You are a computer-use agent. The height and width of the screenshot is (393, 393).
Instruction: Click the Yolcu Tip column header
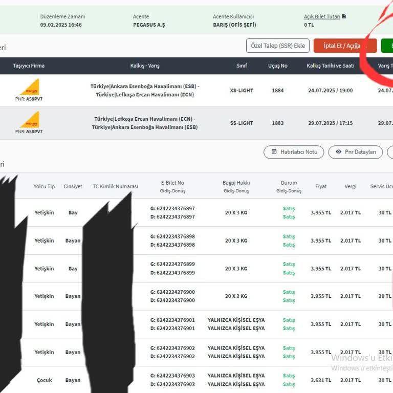(x=44, y=187)
